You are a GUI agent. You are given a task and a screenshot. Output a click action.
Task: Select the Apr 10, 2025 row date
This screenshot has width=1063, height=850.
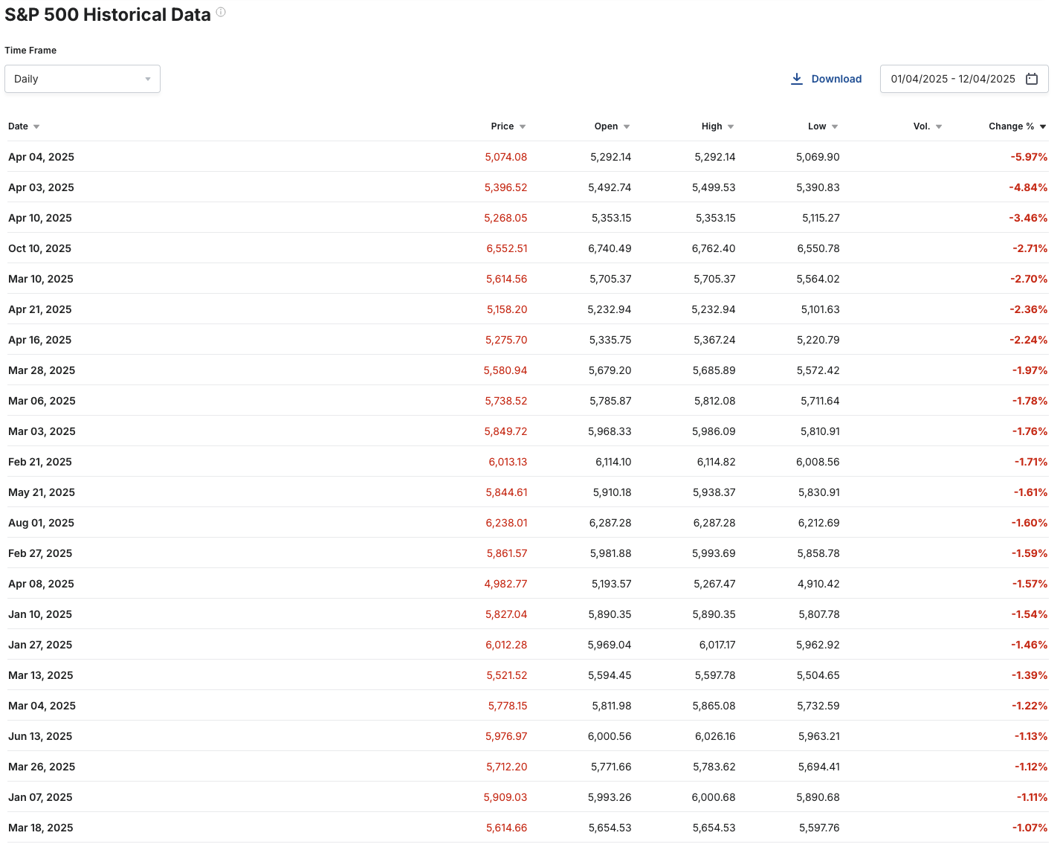40,218
